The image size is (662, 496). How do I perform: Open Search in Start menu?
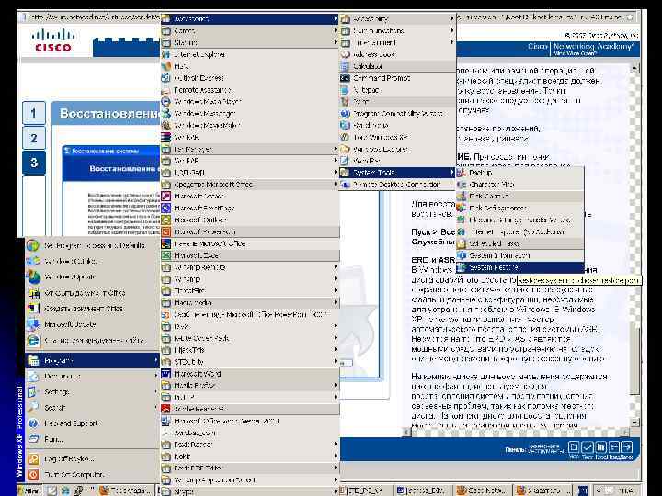(93, 408)
